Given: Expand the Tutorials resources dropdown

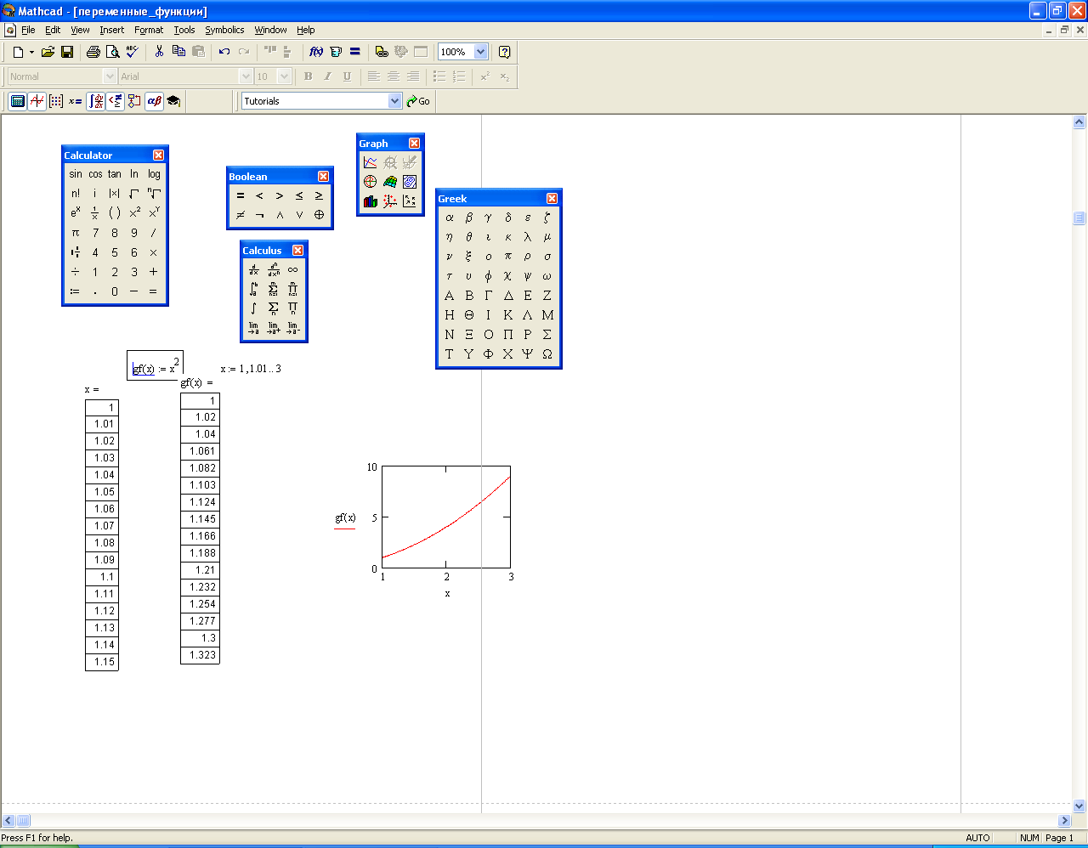Looking at the screenshot, I should (394, 101).
